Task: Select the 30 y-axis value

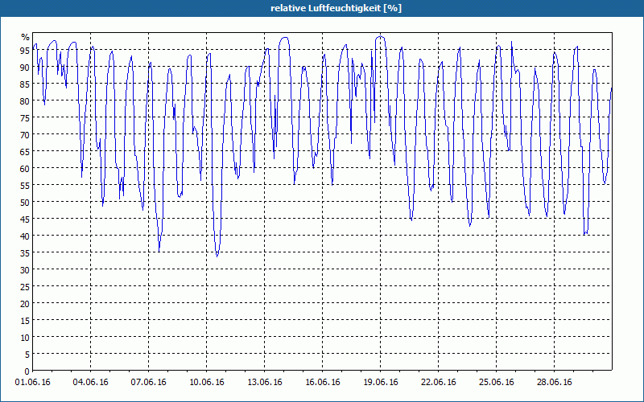Action: (25, 269)
